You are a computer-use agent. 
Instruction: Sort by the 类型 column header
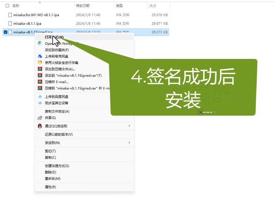[119, 6]
